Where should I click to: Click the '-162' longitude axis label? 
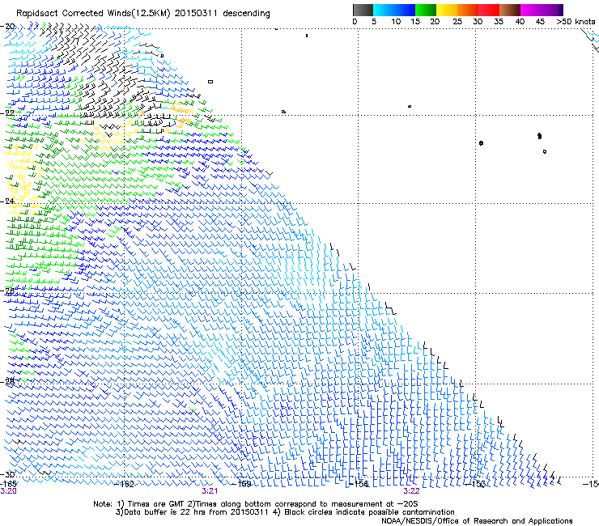pos(124,484)
